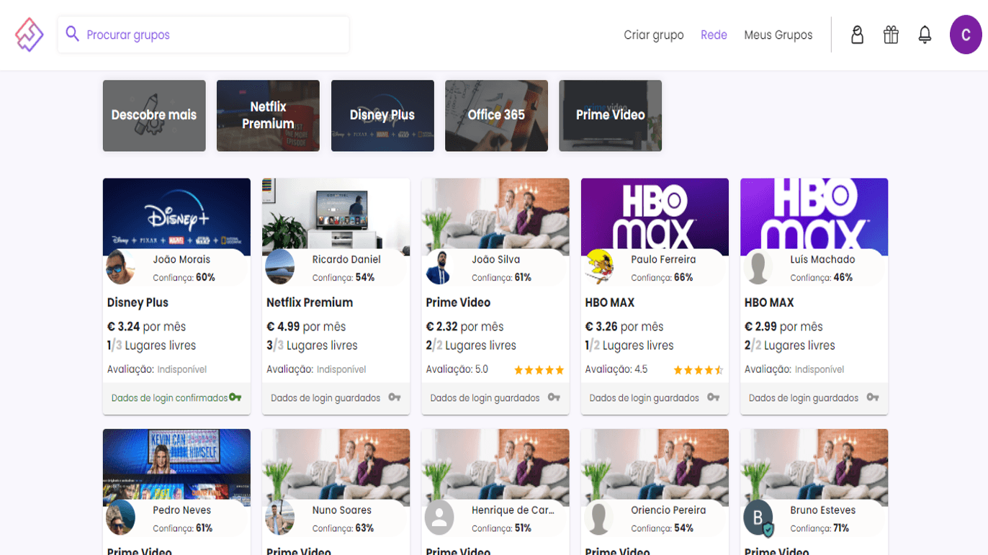Click Oriencio Pereira profile avatar
The image size is (988, 555).
[x=598, y=518]
